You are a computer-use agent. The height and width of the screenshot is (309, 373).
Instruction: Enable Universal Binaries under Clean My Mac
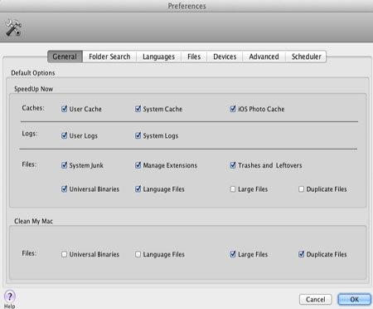click(x=64, y=254)
